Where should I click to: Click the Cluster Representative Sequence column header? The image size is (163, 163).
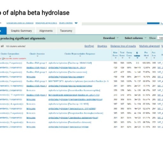tap(80, 54)
